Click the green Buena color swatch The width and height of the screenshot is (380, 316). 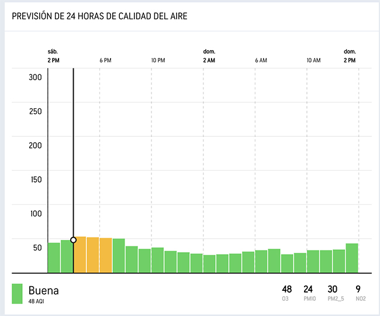(17, 294)
